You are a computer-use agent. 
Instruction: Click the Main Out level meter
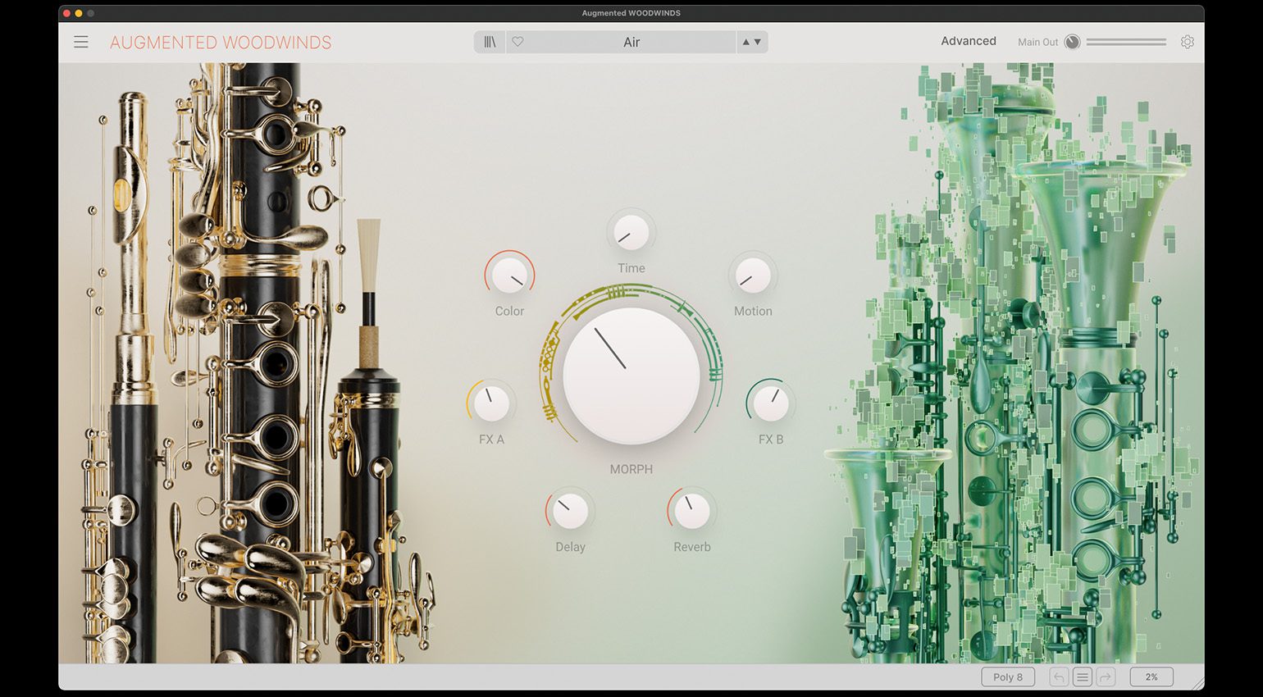click(1126, 42)
